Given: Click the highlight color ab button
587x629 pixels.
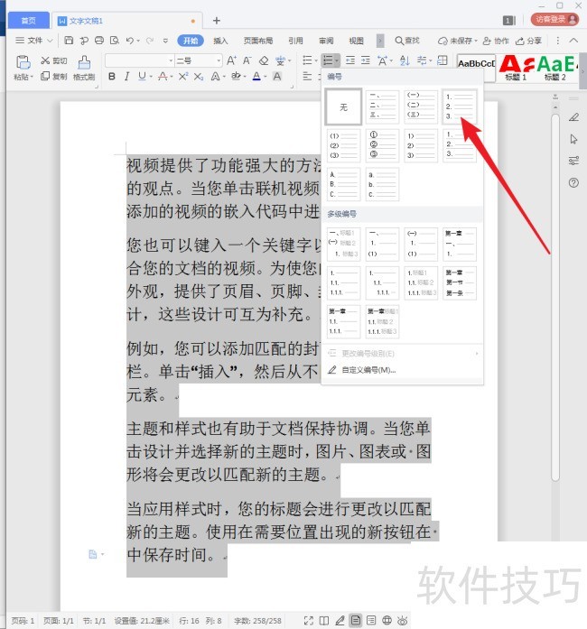Looking at the screenshot, I should coord(236,76).
